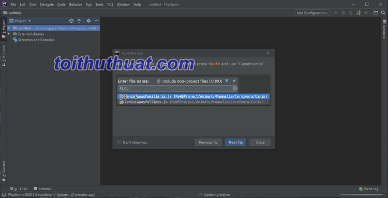Open the 6: TODO tool window
The width and height of the screenshot is (388, 198).
click(19, 189)
